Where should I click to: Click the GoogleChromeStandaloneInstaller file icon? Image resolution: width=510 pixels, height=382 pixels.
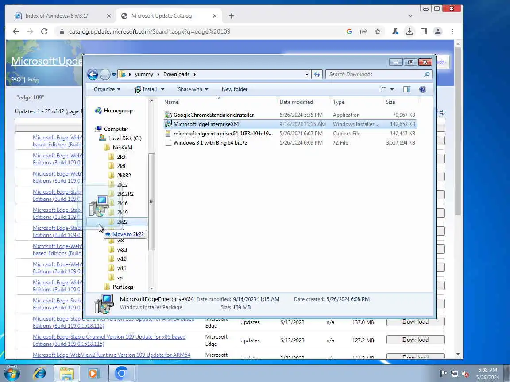(x=168, y=115)
